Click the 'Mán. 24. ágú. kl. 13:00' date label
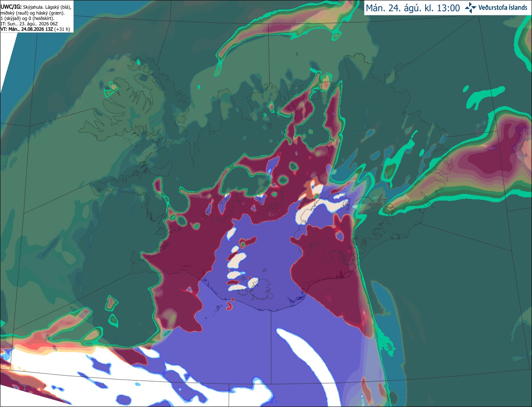Image resolution: width=532 pixels, height=407 pixels. [413, 8]
